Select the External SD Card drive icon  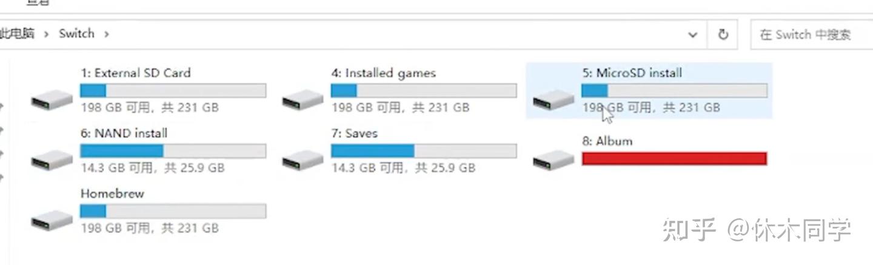tap(52, 98)
